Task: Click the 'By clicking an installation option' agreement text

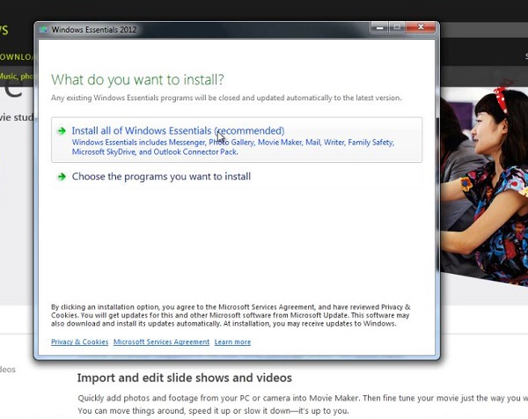Action: 231,315
